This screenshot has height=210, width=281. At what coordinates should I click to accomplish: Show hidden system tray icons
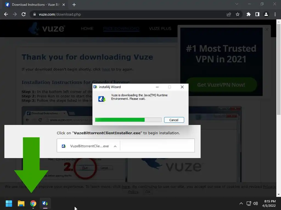click(241, 203)
